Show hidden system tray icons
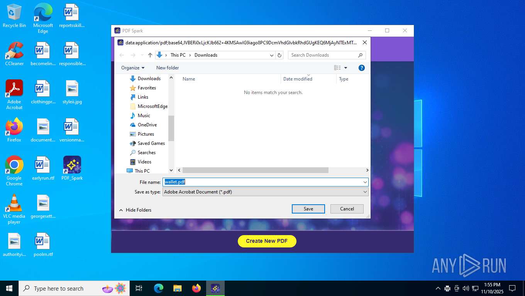The width and height of the screenshot is (525, 296). (438, 288)
